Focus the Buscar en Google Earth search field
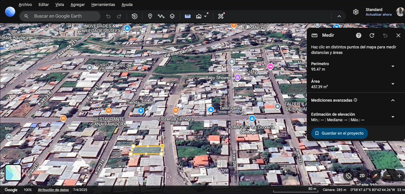Image resolution: width=405 pixels, height=194 pixels. click(x=60, y=16)
